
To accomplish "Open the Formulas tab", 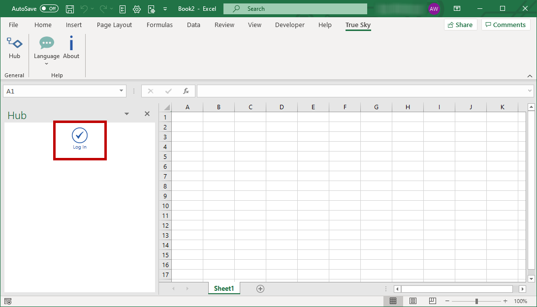I will (159, 25).
